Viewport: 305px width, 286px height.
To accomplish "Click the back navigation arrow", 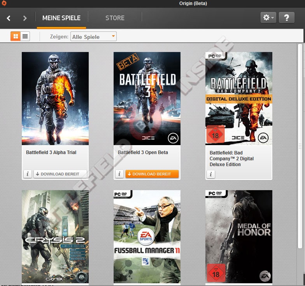I will pyautogui.click(x=9, y=18).
